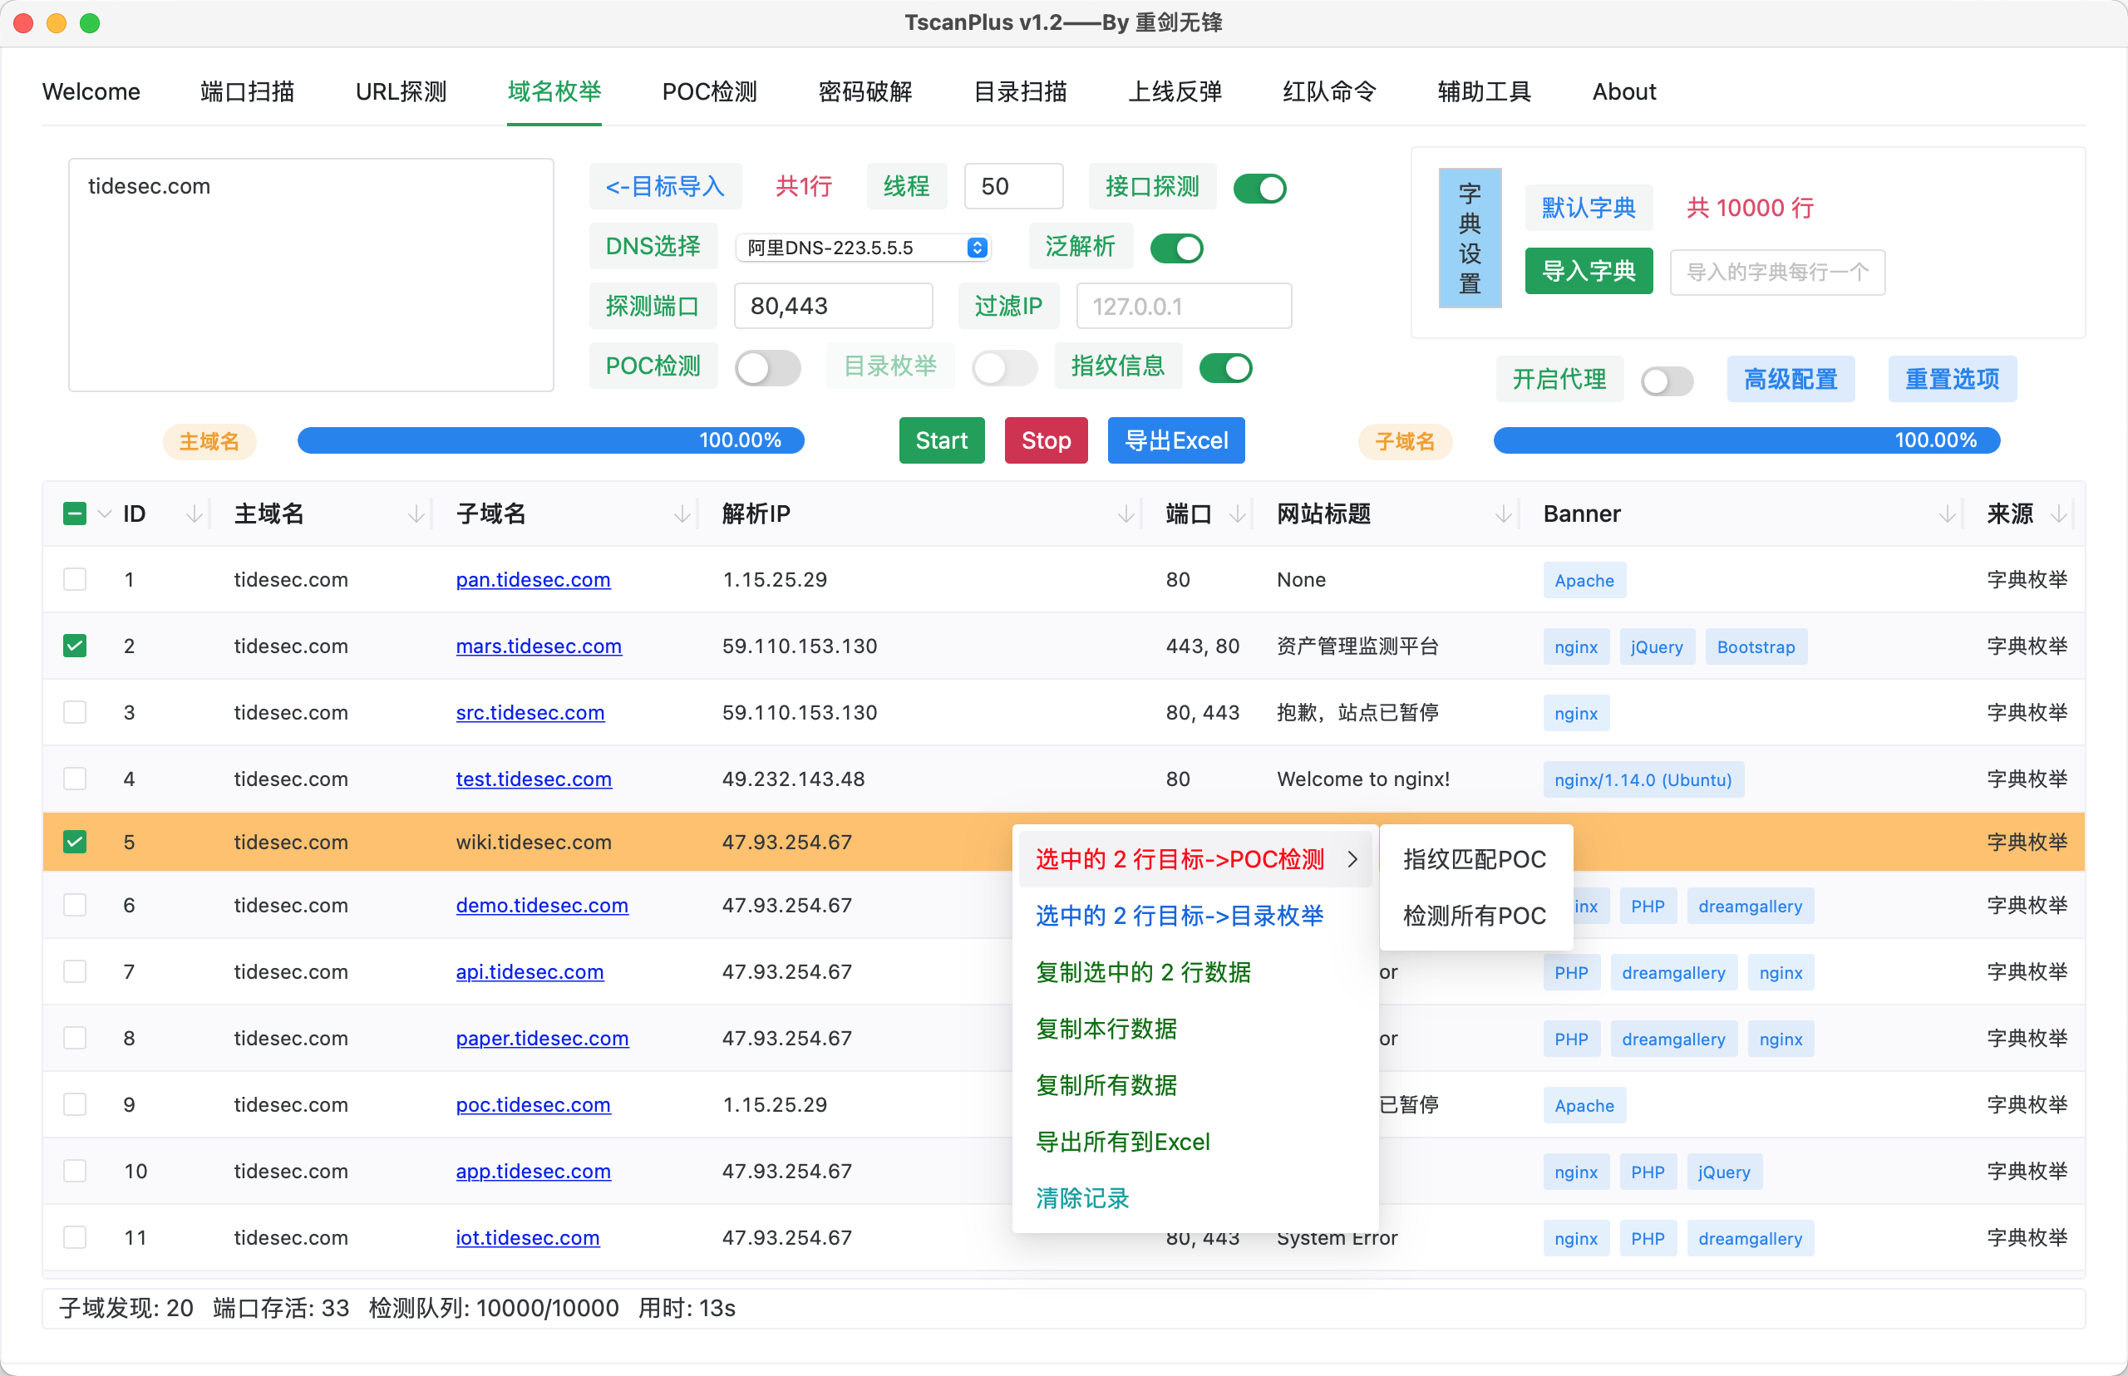
Task: Click sort arrow beside 主域名 header
Action: (416, 514)
